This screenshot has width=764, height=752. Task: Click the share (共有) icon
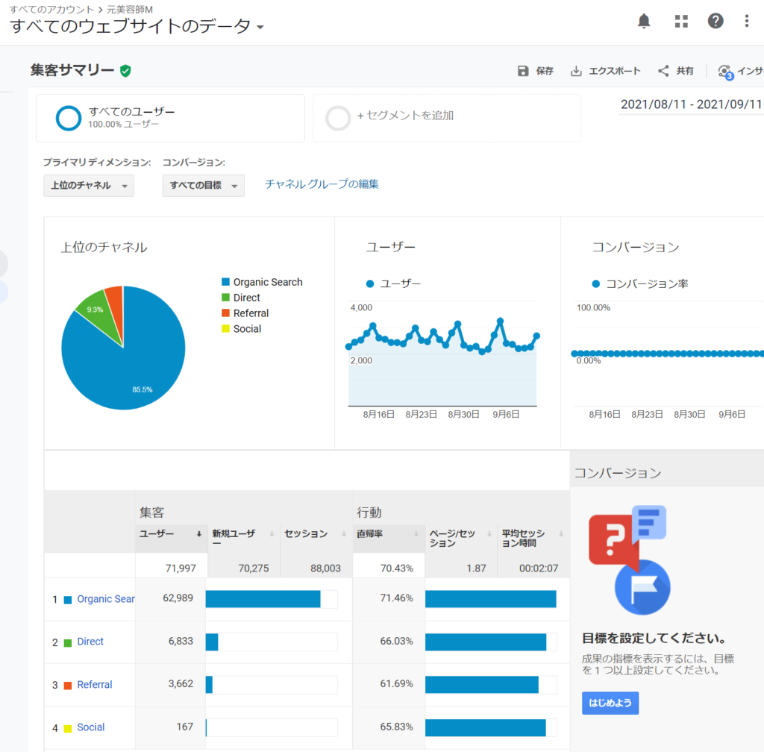663,71
